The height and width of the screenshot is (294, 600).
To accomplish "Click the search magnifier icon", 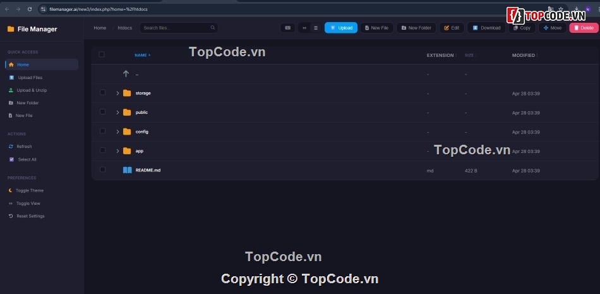I will (213, 28).
